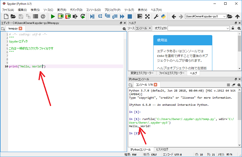This screenshot has width=242, height=157.
Task: Open working directory path dropdown
Action: (224, 16)
